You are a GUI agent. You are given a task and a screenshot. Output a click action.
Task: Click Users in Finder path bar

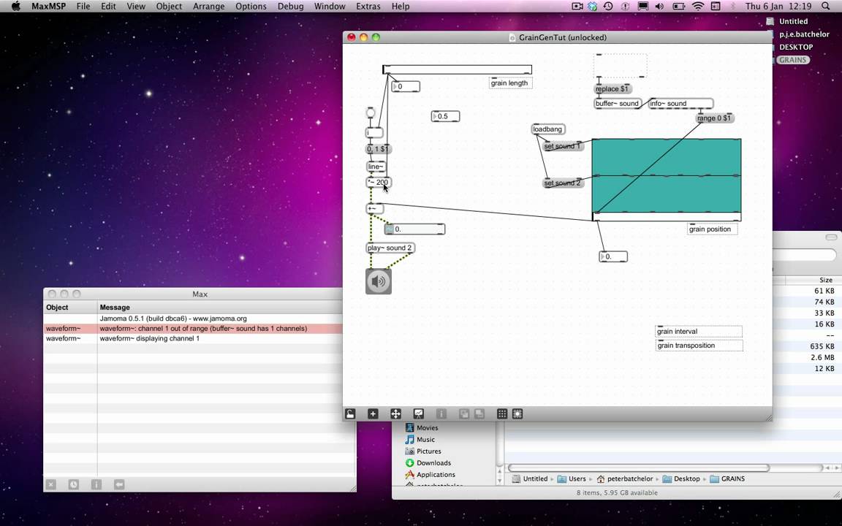[572, 479]
